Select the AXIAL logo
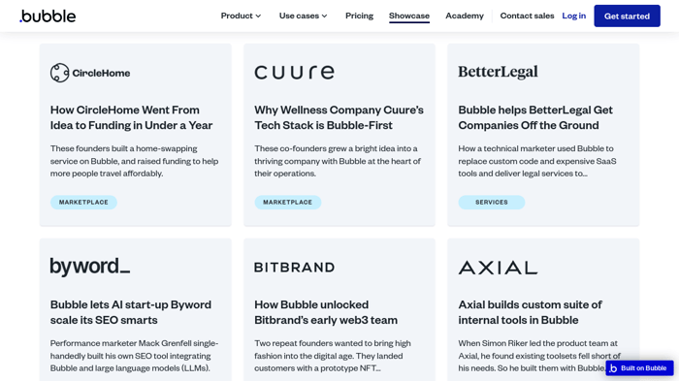Viewport: 679px width, 381px height. tap(498, 268)
